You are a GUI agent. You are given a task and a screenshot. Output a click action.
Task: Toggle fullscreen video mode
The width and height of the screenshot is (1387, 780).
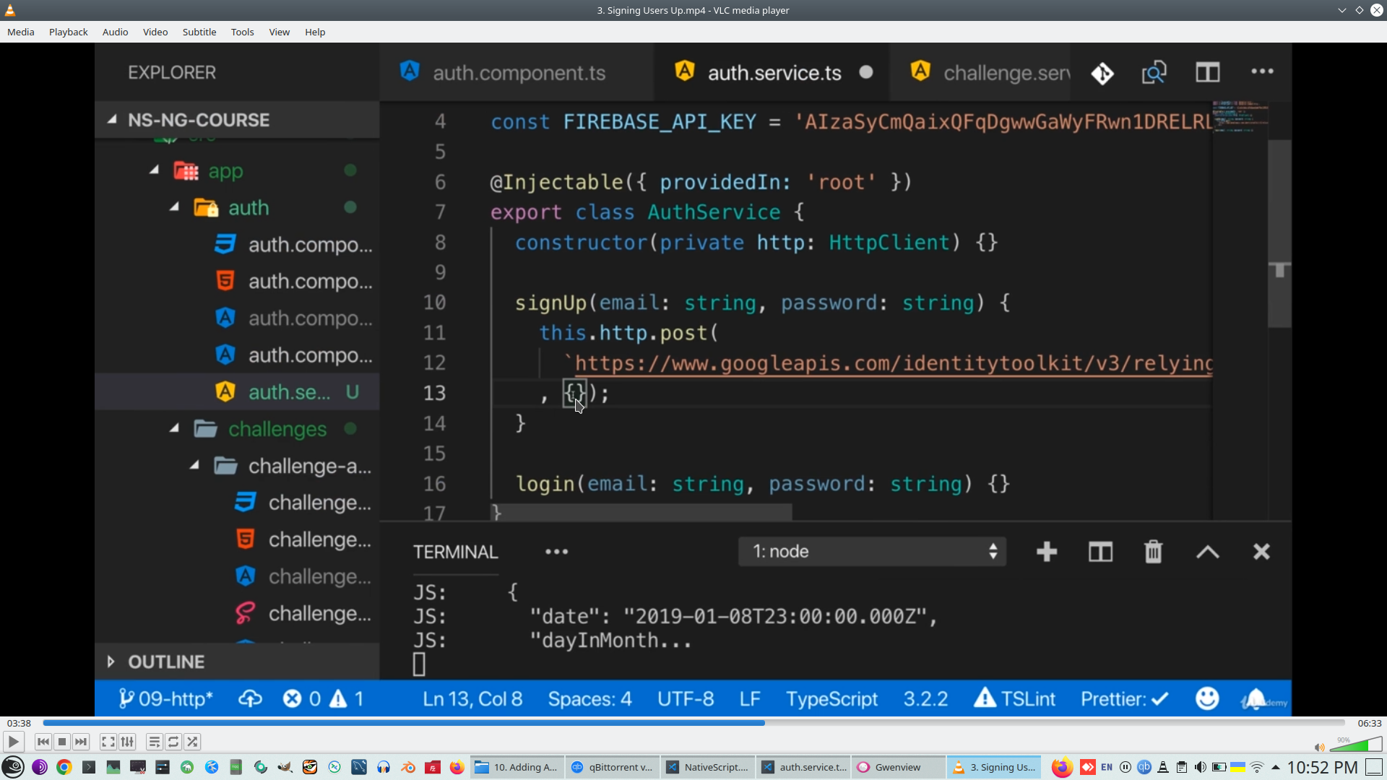click(108, 742)
